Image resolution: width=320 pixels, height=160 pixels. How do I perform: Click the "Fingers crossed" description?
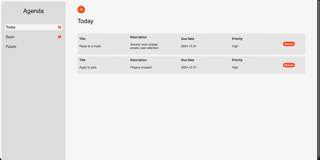[141, 68]
